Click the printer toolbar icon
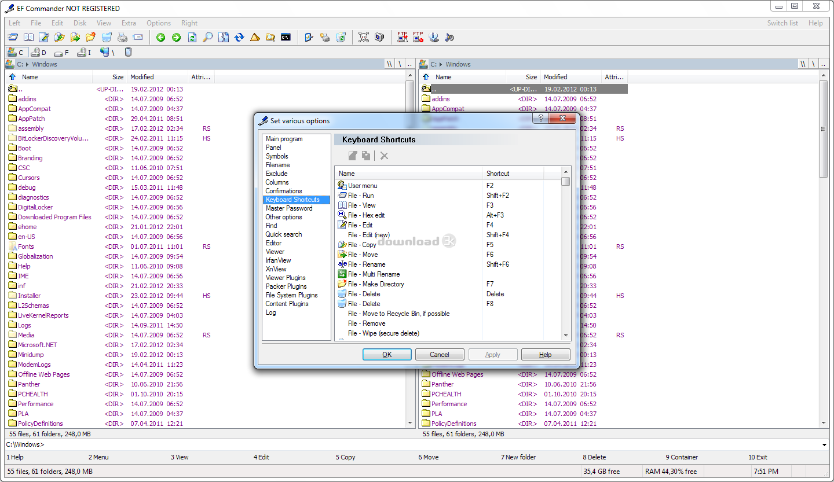The height and width of the screenshot is (482, 834). tap(122, 37)
